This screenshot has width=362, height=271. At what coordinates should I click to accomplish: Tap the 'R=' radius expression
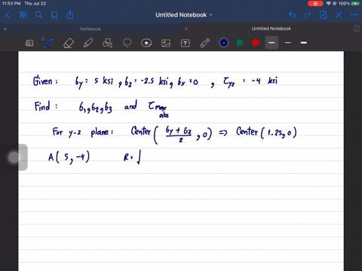pos(133,157)
